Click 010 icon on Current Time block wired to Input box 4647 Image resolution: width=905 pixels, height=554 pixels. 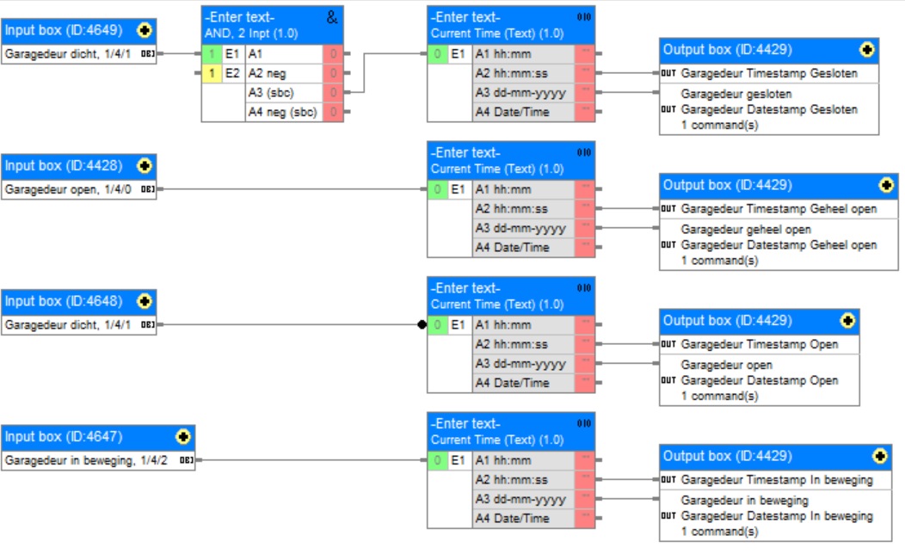pos(584,423)
